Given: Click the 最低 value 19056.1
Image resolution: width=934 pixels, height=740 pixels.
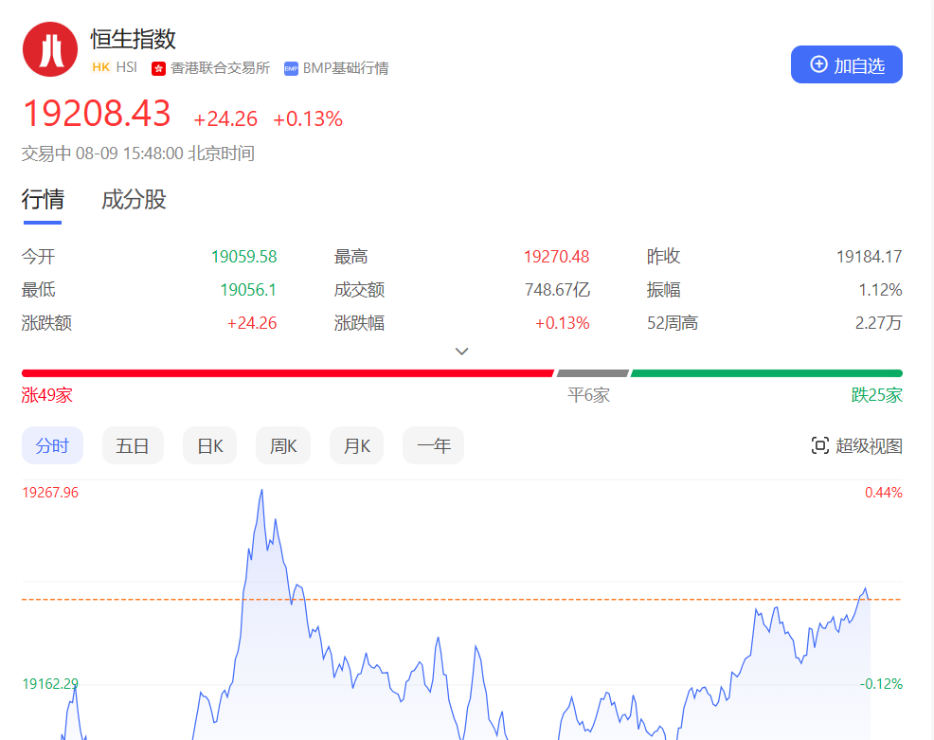Looking at the screenshot, I should click(248, 290).
